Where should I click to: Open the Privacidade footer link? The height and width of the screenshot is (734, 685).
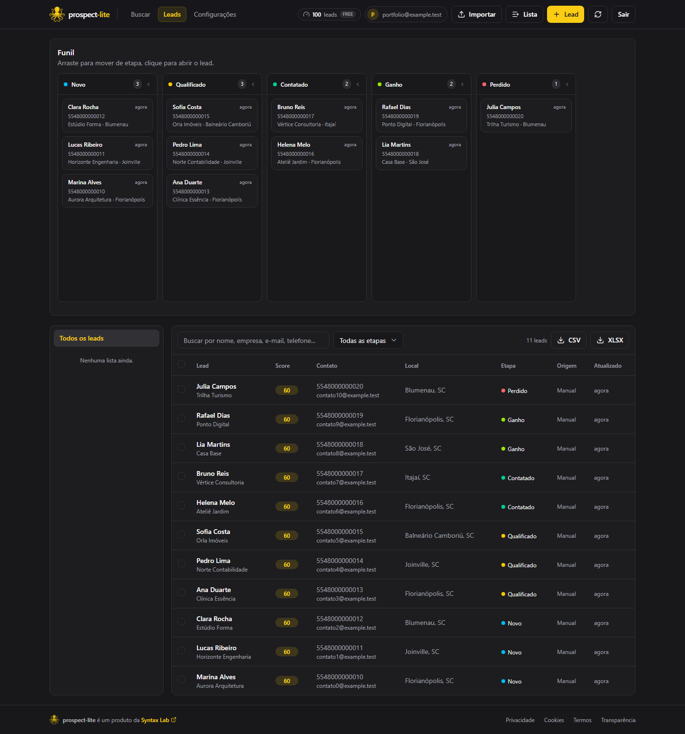click(520, 720)
